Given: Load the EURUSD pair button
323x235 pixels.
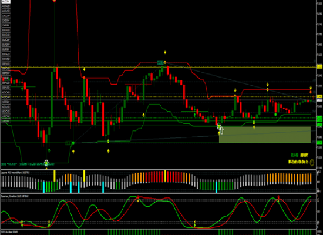Looking at the screenshot, I should tap(6, 59).
